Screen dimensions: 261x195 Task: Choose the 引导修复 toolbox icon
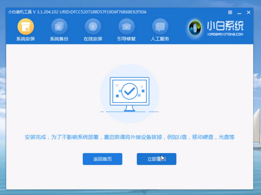126,26
